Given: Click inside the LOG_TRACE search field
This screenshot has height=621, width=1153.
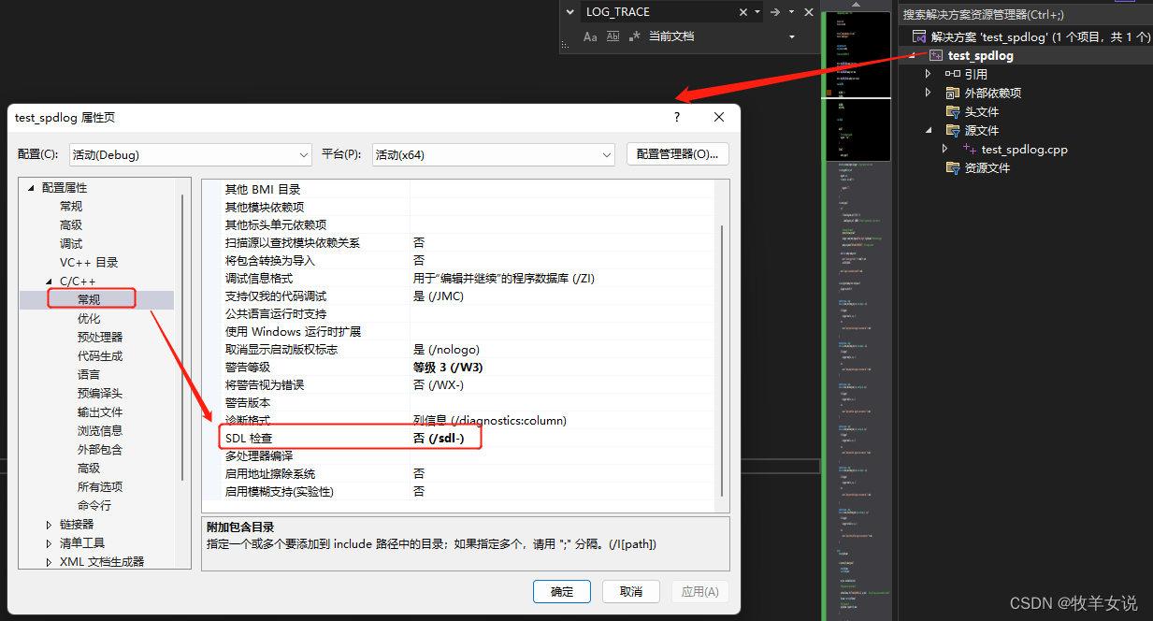Looking at the screenshot, I should point(655,11).
